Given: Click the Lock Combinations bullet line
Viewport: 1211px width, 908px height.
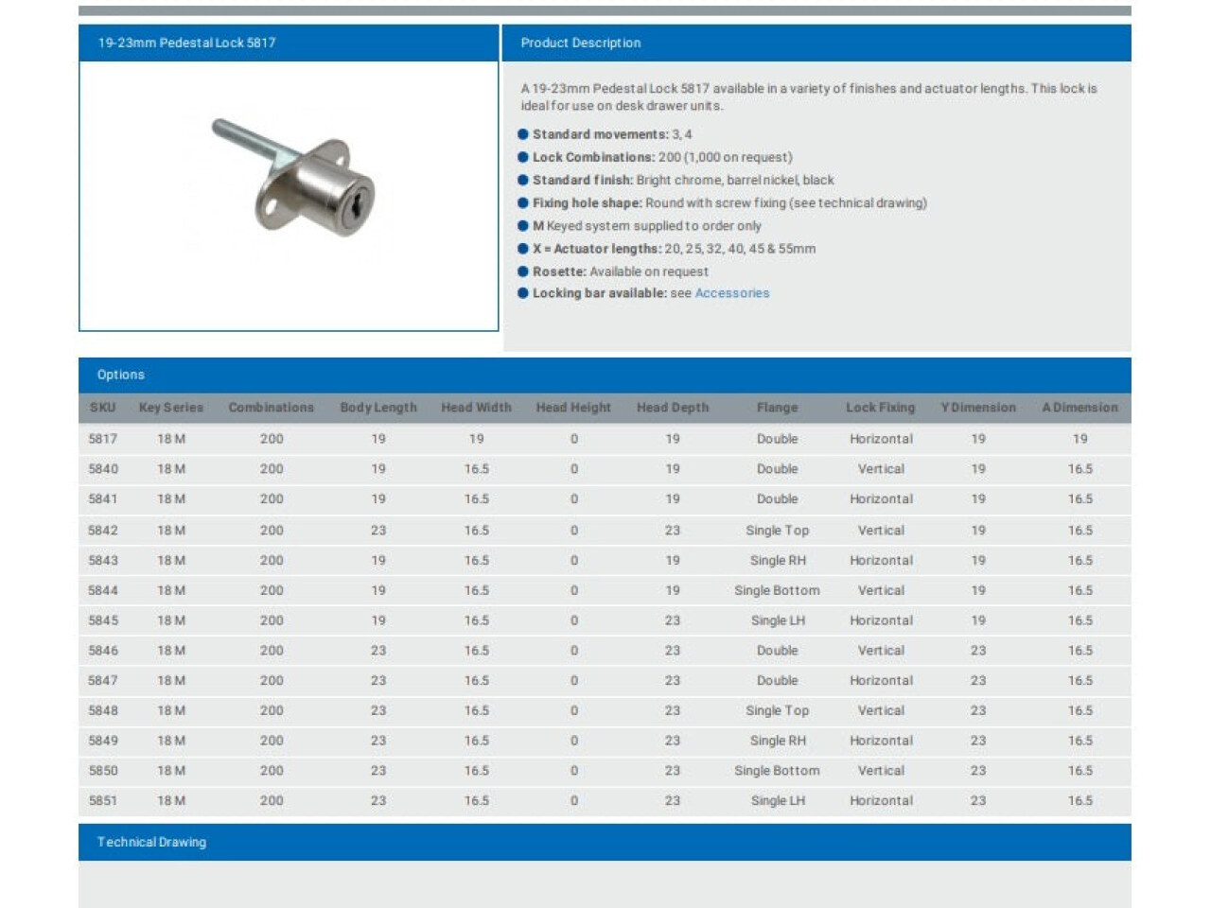Looking at the screenshot, I should pos(655,157).
